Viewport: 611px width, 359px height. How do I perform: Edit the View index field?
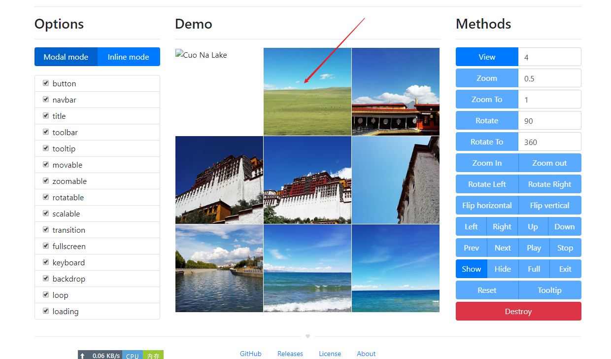(550, 57)
